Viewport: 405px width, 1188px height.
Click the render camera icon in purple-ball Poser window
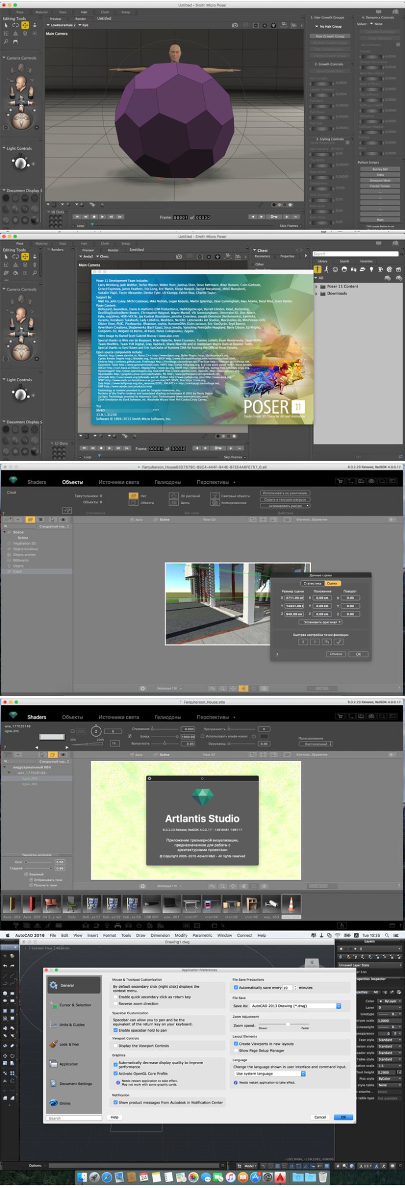tap(235, 25)
